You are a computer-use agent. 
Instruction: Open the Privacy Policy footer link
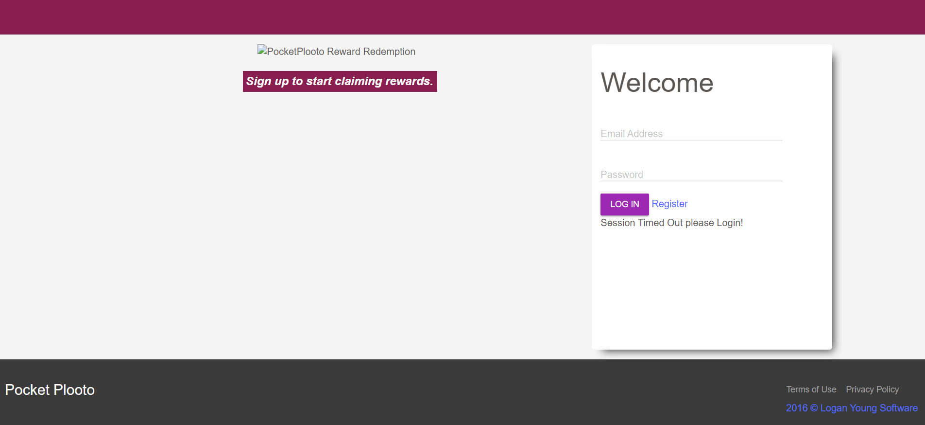tap(872, 390)
